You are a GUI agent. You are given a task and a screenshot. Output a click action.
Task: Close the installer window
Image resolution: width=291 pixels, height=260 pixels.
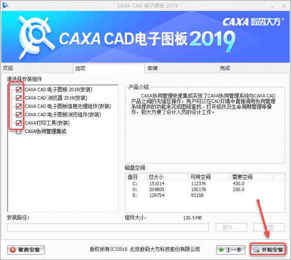pos(284,6)
